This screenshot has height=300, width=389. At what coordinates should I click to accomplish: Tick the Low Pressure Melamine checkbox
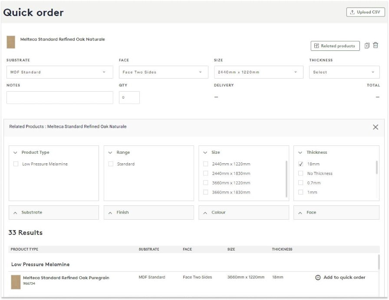tap(16, 164)
